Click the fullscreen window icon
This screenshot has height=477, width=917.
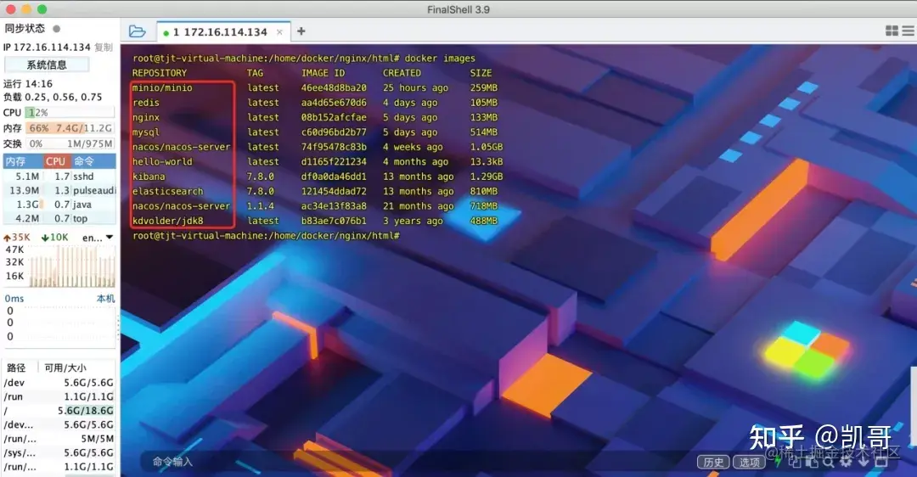tap(881, 461)
